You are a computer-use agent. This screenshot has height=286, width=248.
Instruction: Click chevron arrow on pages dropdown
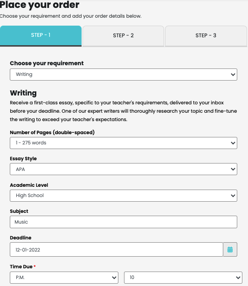click(x=233, y=143)
